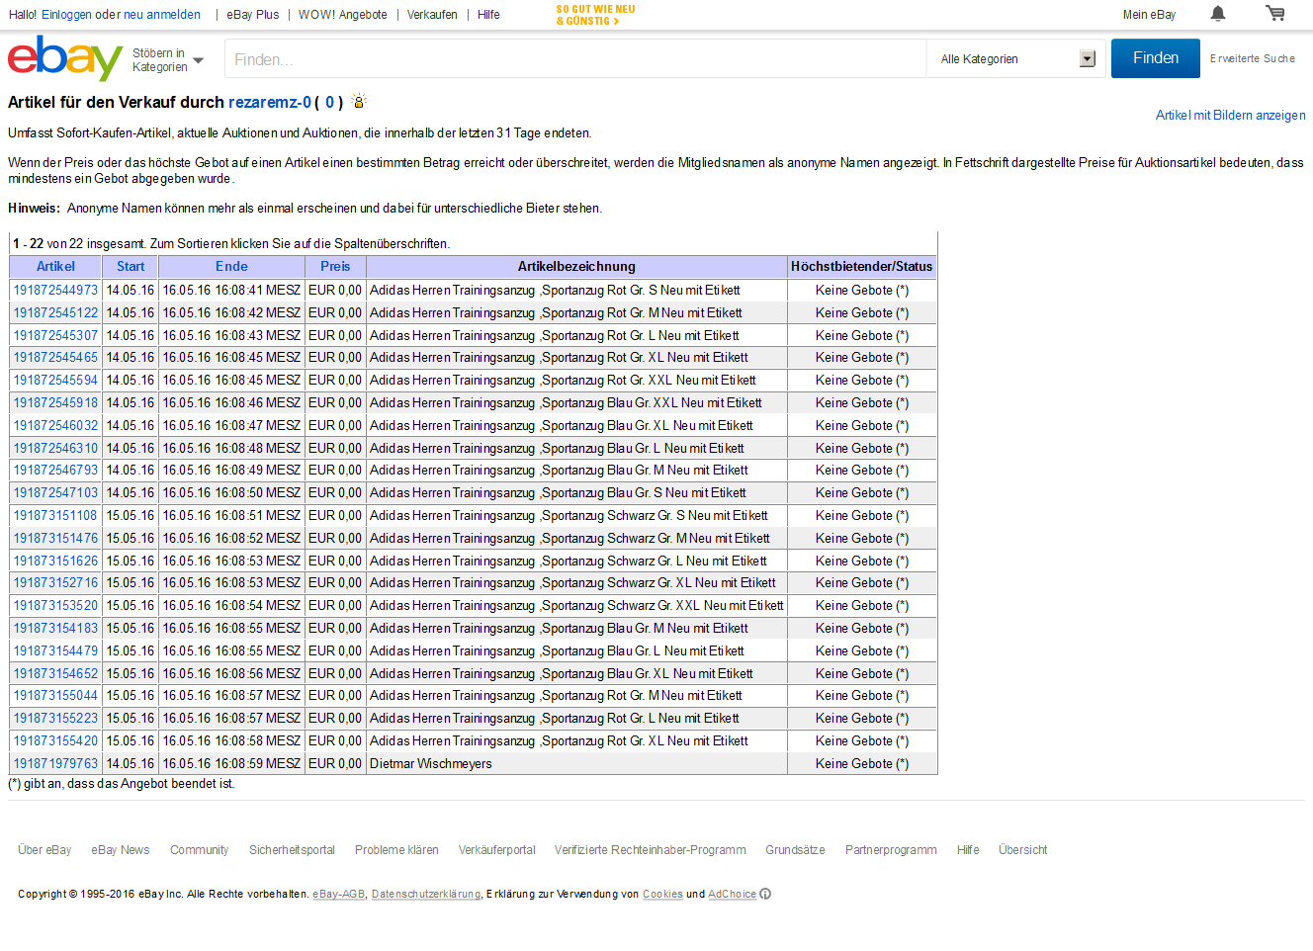Open the shopping cart icon
Screen dimensions: 1313x951
(1275, 13)
